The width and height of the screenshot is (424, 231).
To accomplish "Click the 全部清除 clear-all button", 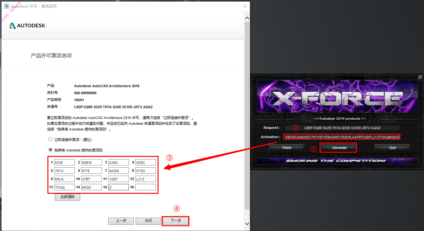I will [x=67, y=197].
